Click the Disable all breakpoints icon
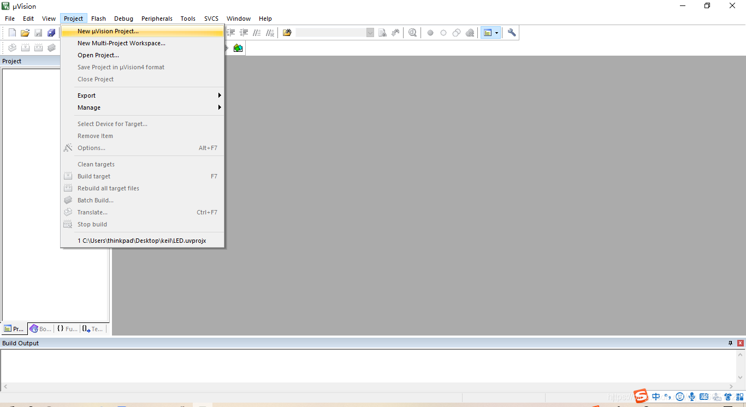The width and height of the screenshot is (746, 407). [457, 33]
